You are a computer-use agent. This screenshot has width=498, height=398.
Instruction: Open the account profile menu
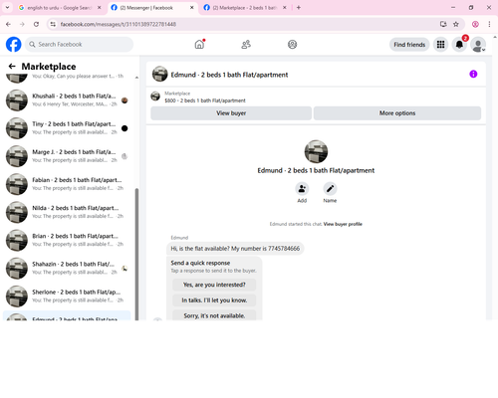478,45
